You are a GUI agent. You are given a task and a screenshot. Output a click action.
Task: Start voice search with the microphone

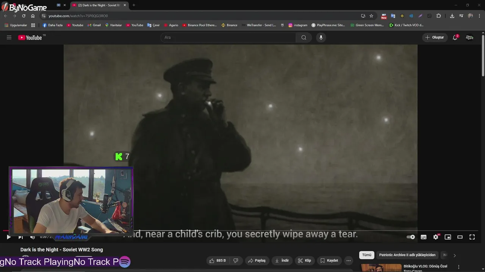click(321, 37)
